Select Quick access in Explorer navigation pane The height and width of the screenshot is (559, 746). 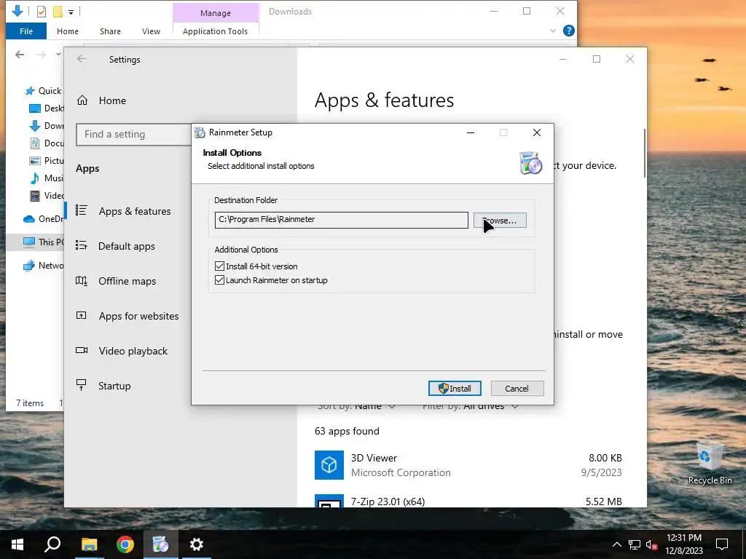(44, 91)
